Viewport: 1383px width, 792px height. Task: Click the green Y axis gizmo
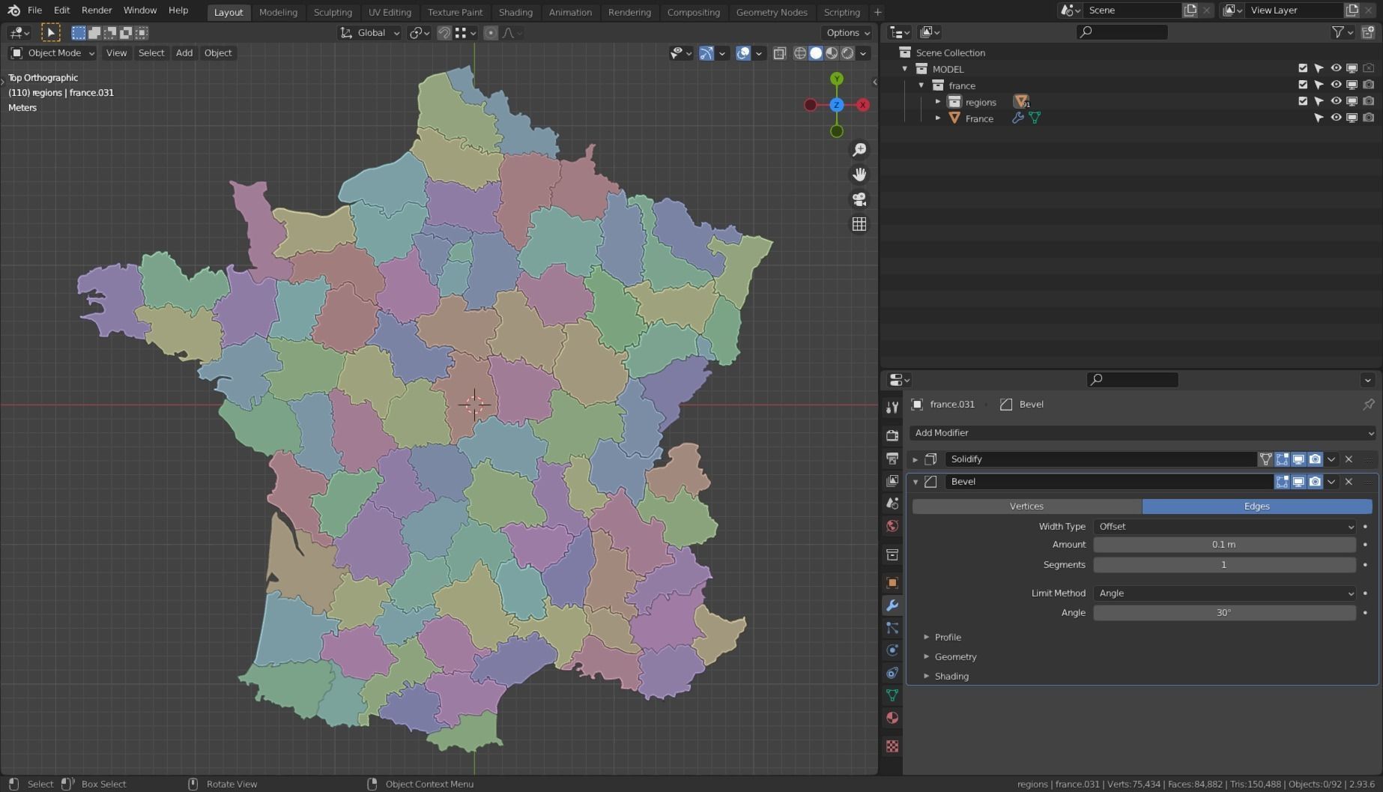pos(837,79)
